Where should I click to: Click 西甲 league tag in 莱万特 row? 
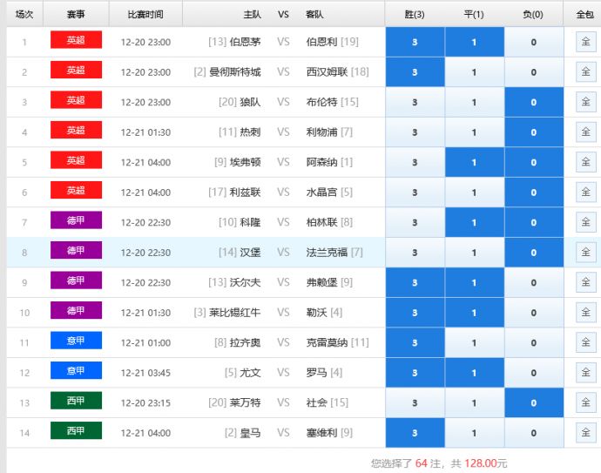pos(76,401)
